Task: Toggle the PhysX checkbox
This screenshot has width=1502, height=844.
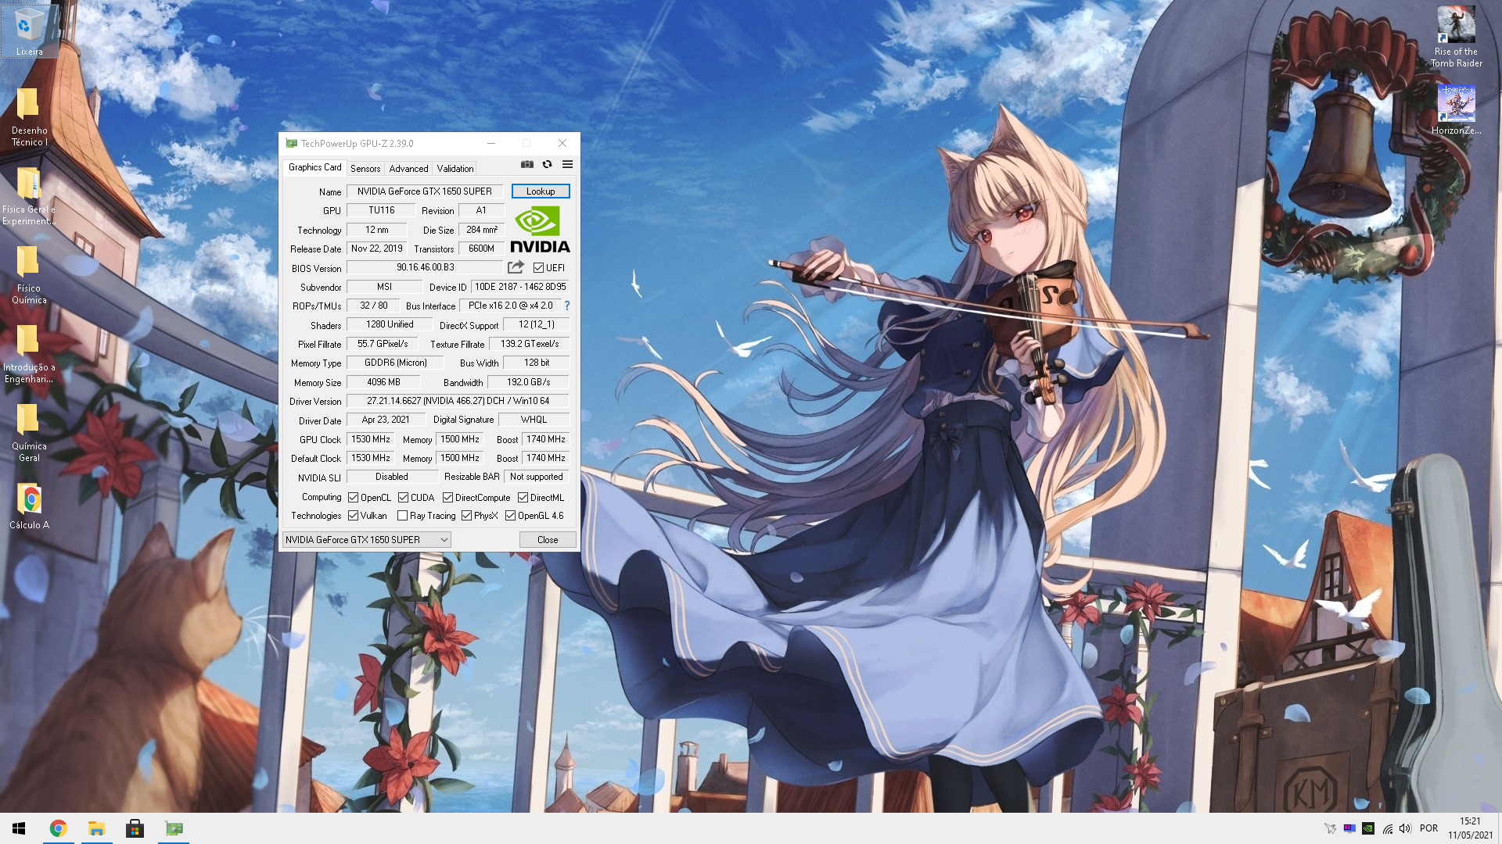Action: (x=466, y=515)
